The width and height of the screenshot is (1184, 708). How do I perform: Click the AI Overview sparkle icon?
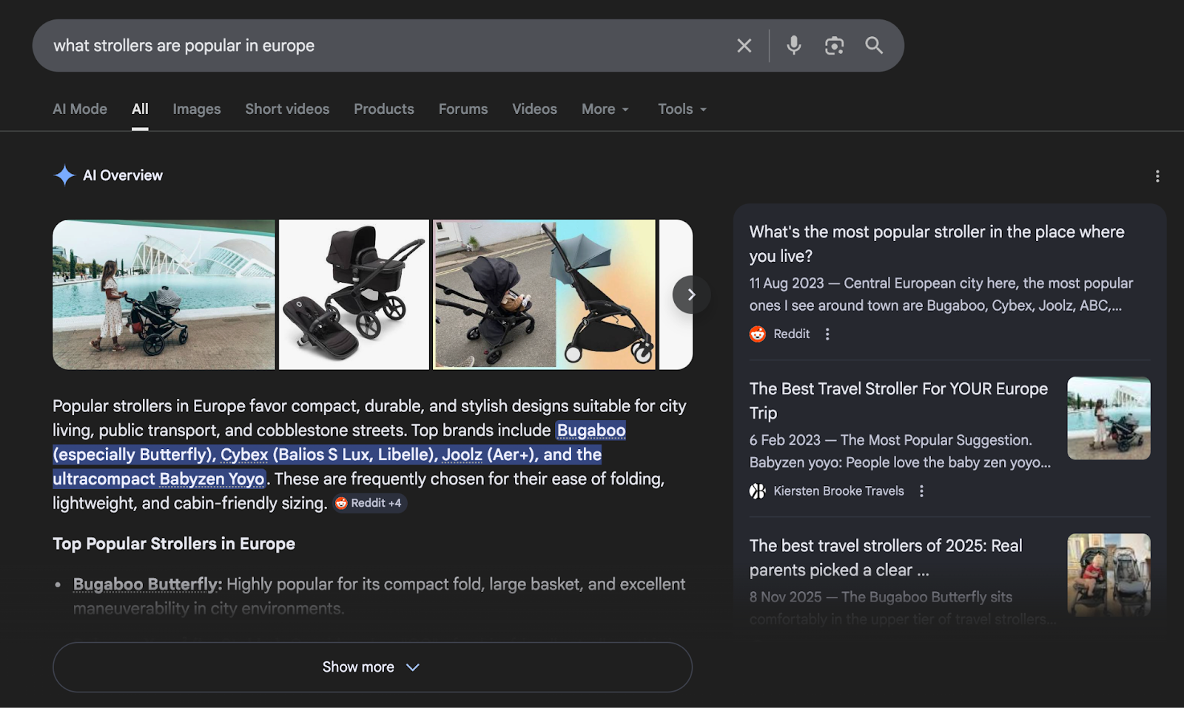click(x=64, y=175)
